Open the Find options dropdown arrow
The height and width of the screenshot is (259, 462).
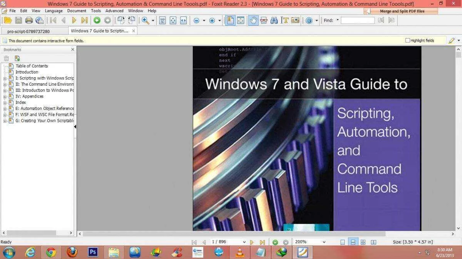tap(338, 20)
